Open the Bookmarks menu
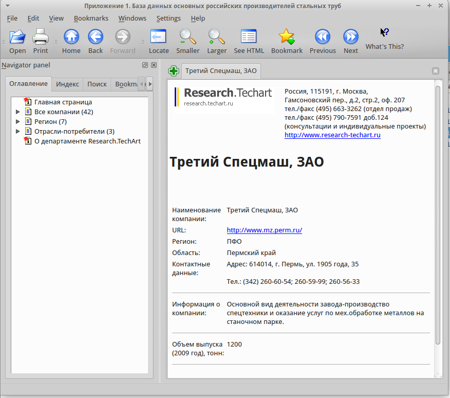450x398 pixels. 91,18
